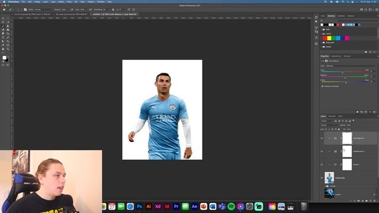This screenshot has width=379, height=213.
Task: Pick the magenta CMYK swatch
Action: click(347, 38)
